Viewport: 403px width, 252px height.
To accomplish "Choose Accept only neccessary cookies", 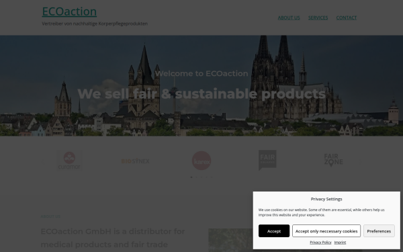I will (326, 231).
